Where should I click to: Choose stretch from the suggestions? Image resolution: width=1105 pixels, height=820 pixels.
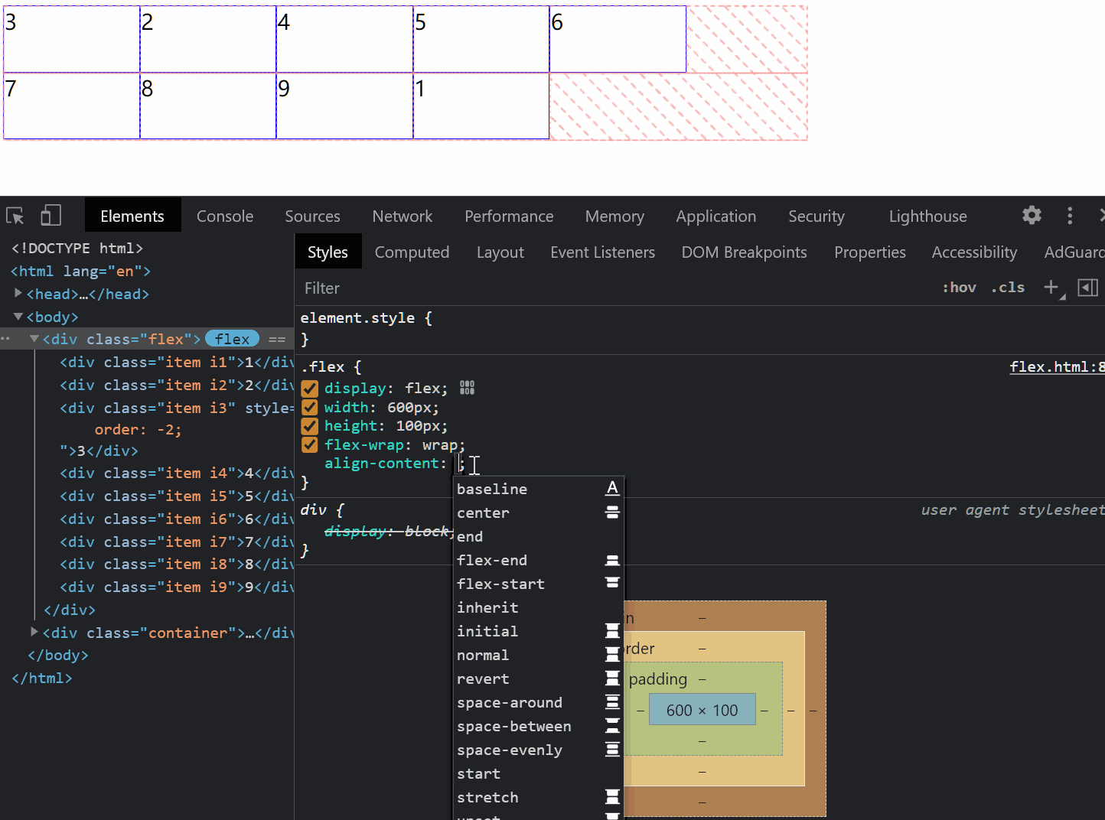point(539,797)
